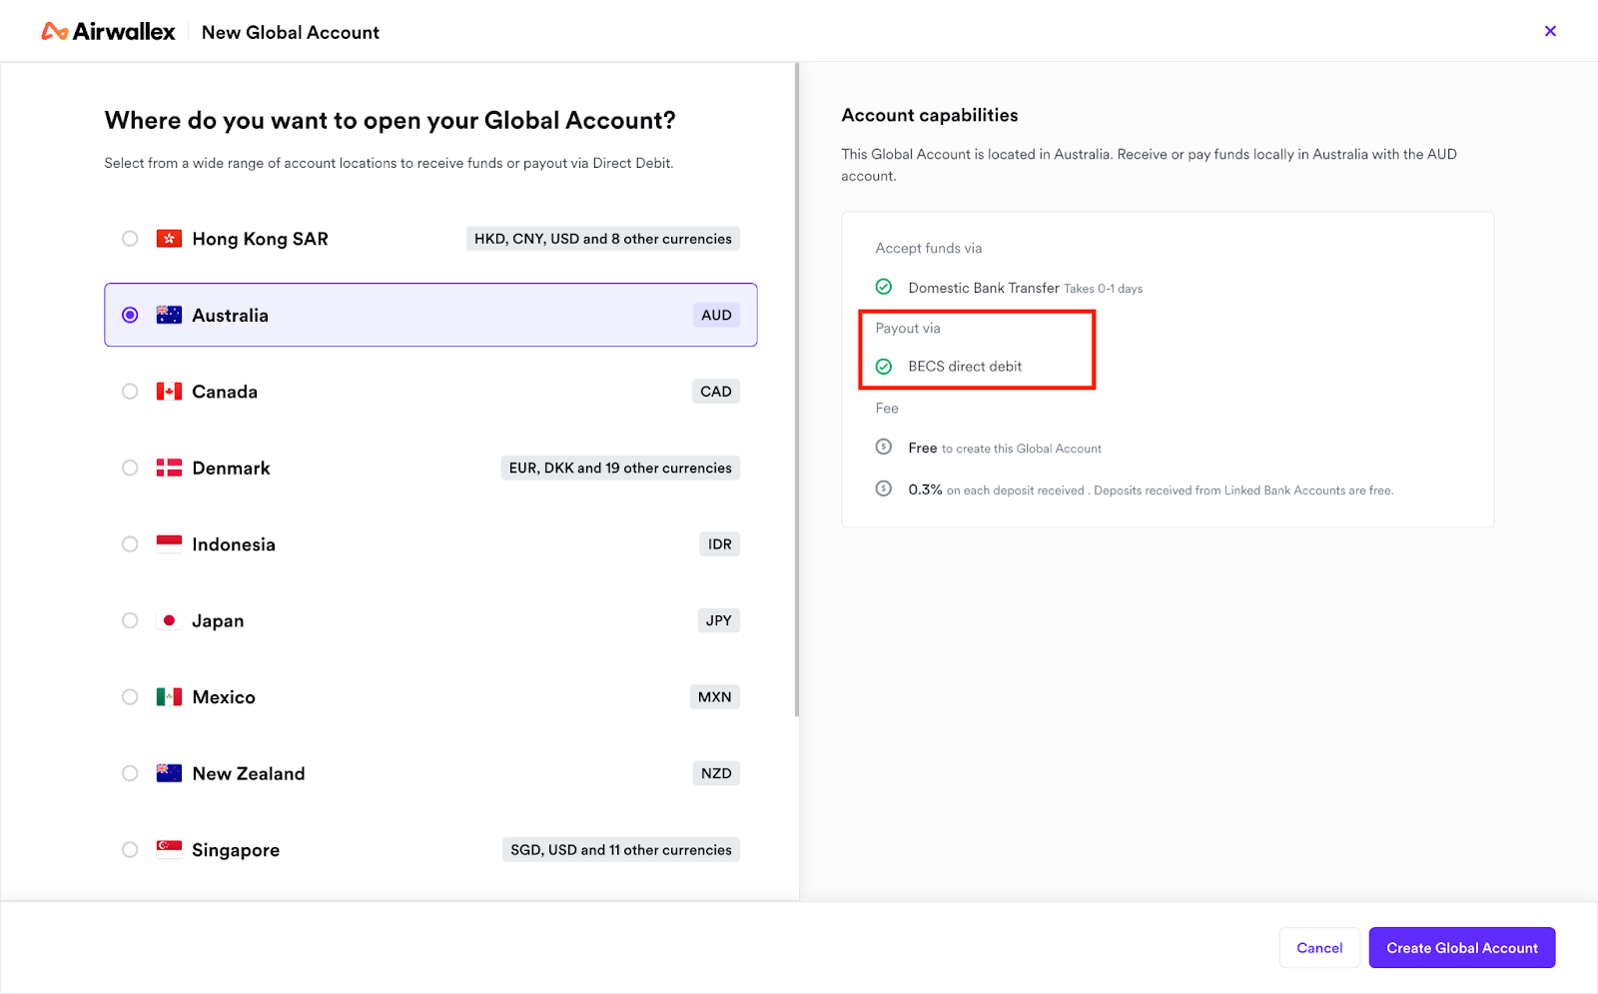Click the Create Global Account button
The image size is (1598, 994).
click(x=1462, y=948)
